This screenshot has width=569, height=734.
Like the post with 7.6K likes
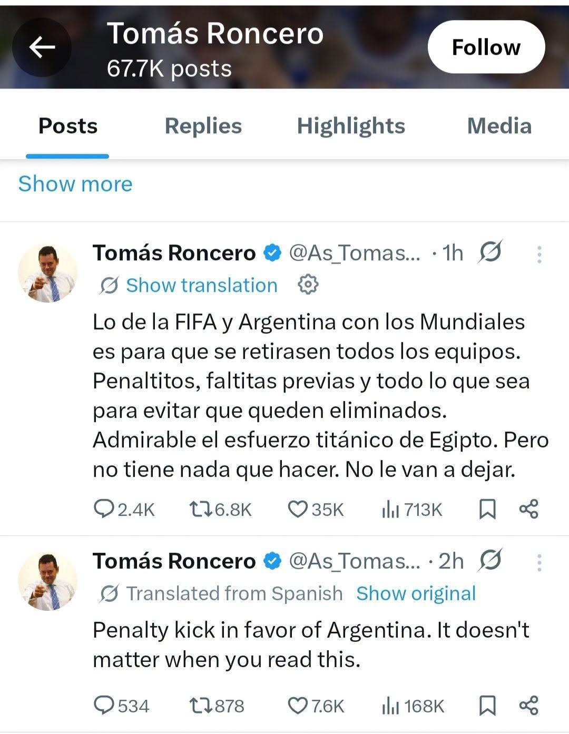click(316, 705)
